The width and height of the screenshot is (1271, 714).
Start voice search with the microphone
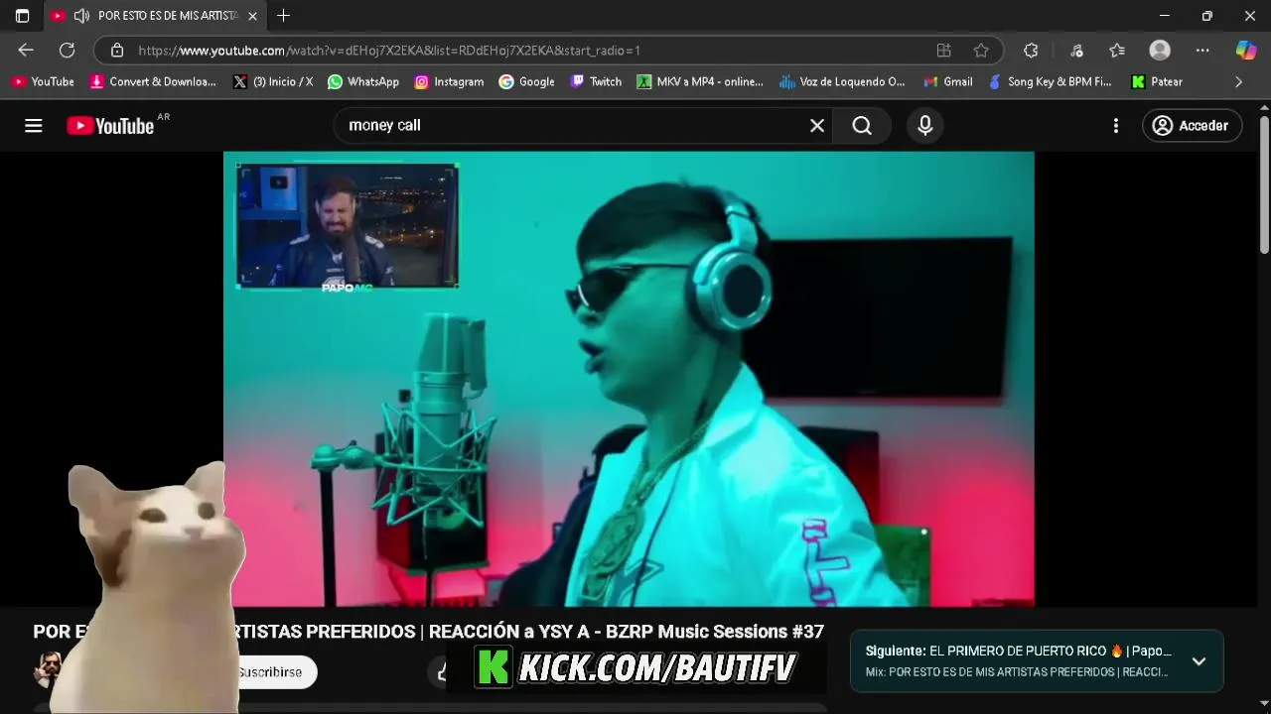[925, 125]
